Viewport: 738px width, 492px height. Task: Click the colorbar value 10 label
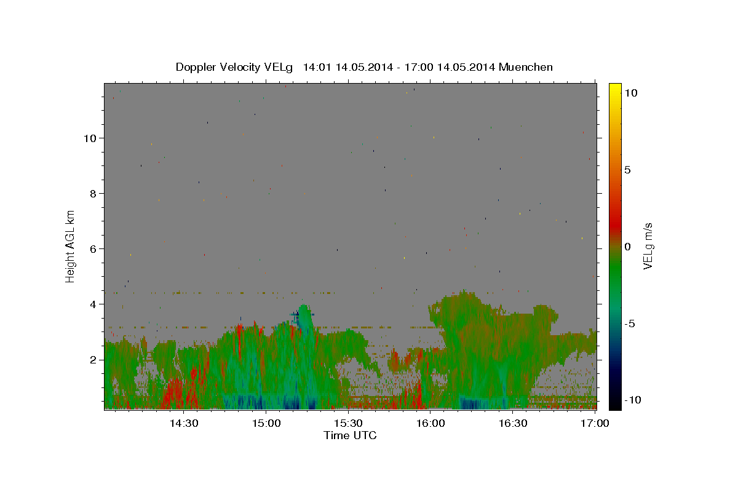pyautogui.click(x=630, y=93)
